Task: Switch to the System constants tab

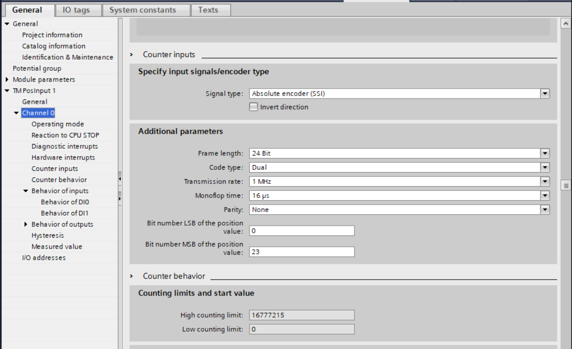Action: click(143, 10)
